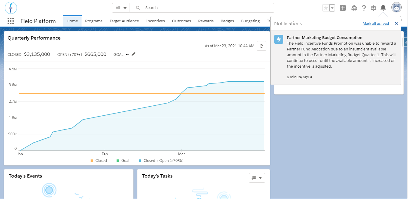The height and width of the screenshot is (199, 408).
Task: Open the Programs tab
Action: click(94, 21)
